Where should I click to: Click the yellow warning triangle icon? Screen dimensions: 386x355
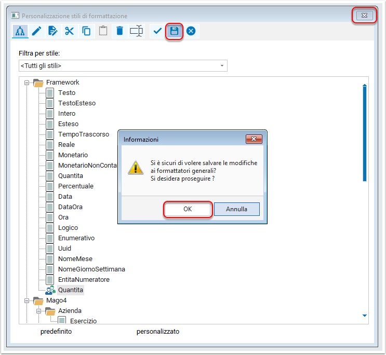[x=136, y=168]
